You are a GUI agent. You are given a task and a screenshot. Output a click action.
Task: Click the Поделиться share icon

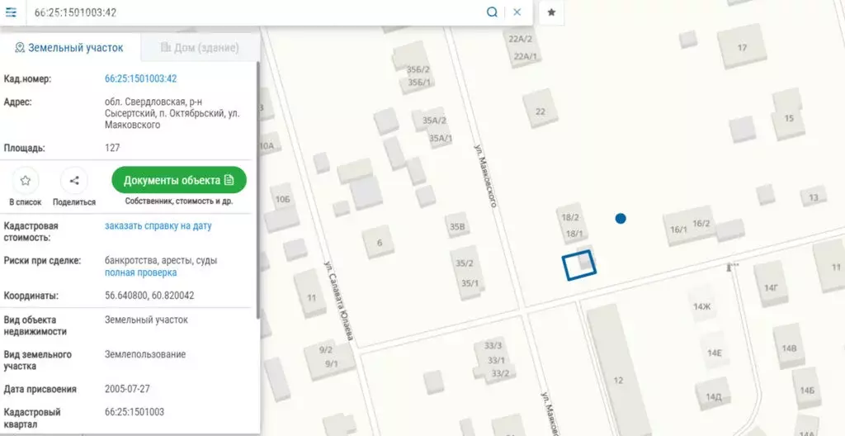(x=74, y=180)
